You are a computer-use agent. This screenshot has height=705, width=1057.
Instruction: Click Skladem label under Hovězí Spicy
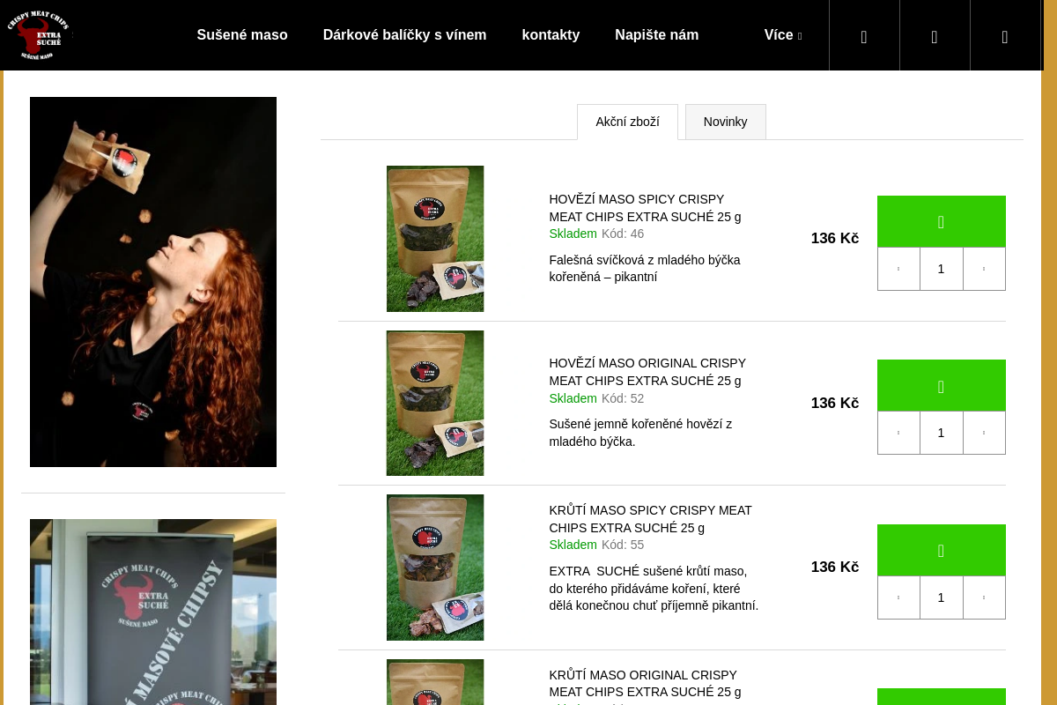[x=573, y=234]
